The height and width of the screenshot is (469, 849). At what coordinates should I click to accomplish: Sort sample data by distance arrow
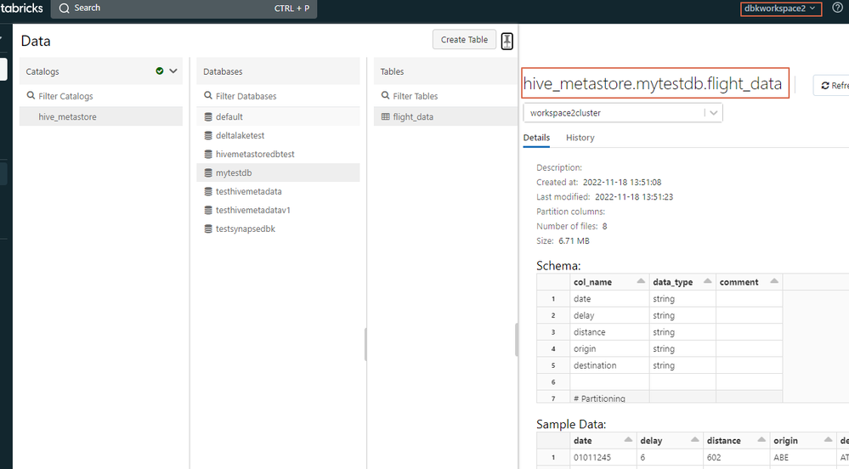click(x=761, y=439)
